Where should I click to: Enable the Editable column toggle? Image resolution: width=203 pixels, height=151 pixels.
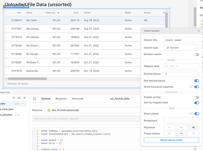tap(197, 55)
